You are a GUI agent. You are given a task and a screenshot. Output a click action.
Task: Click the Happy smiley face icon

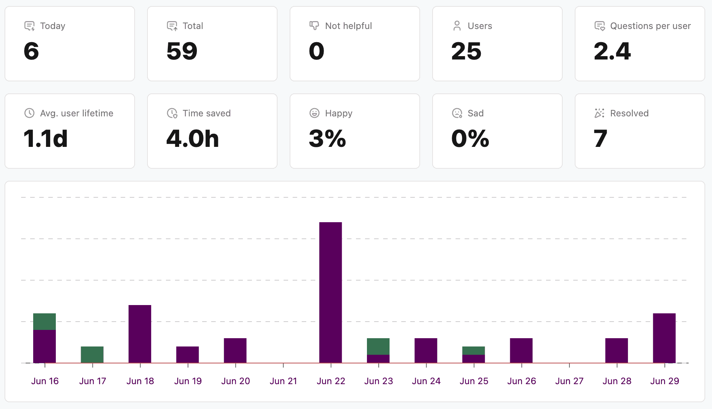(x=315, y=113)
